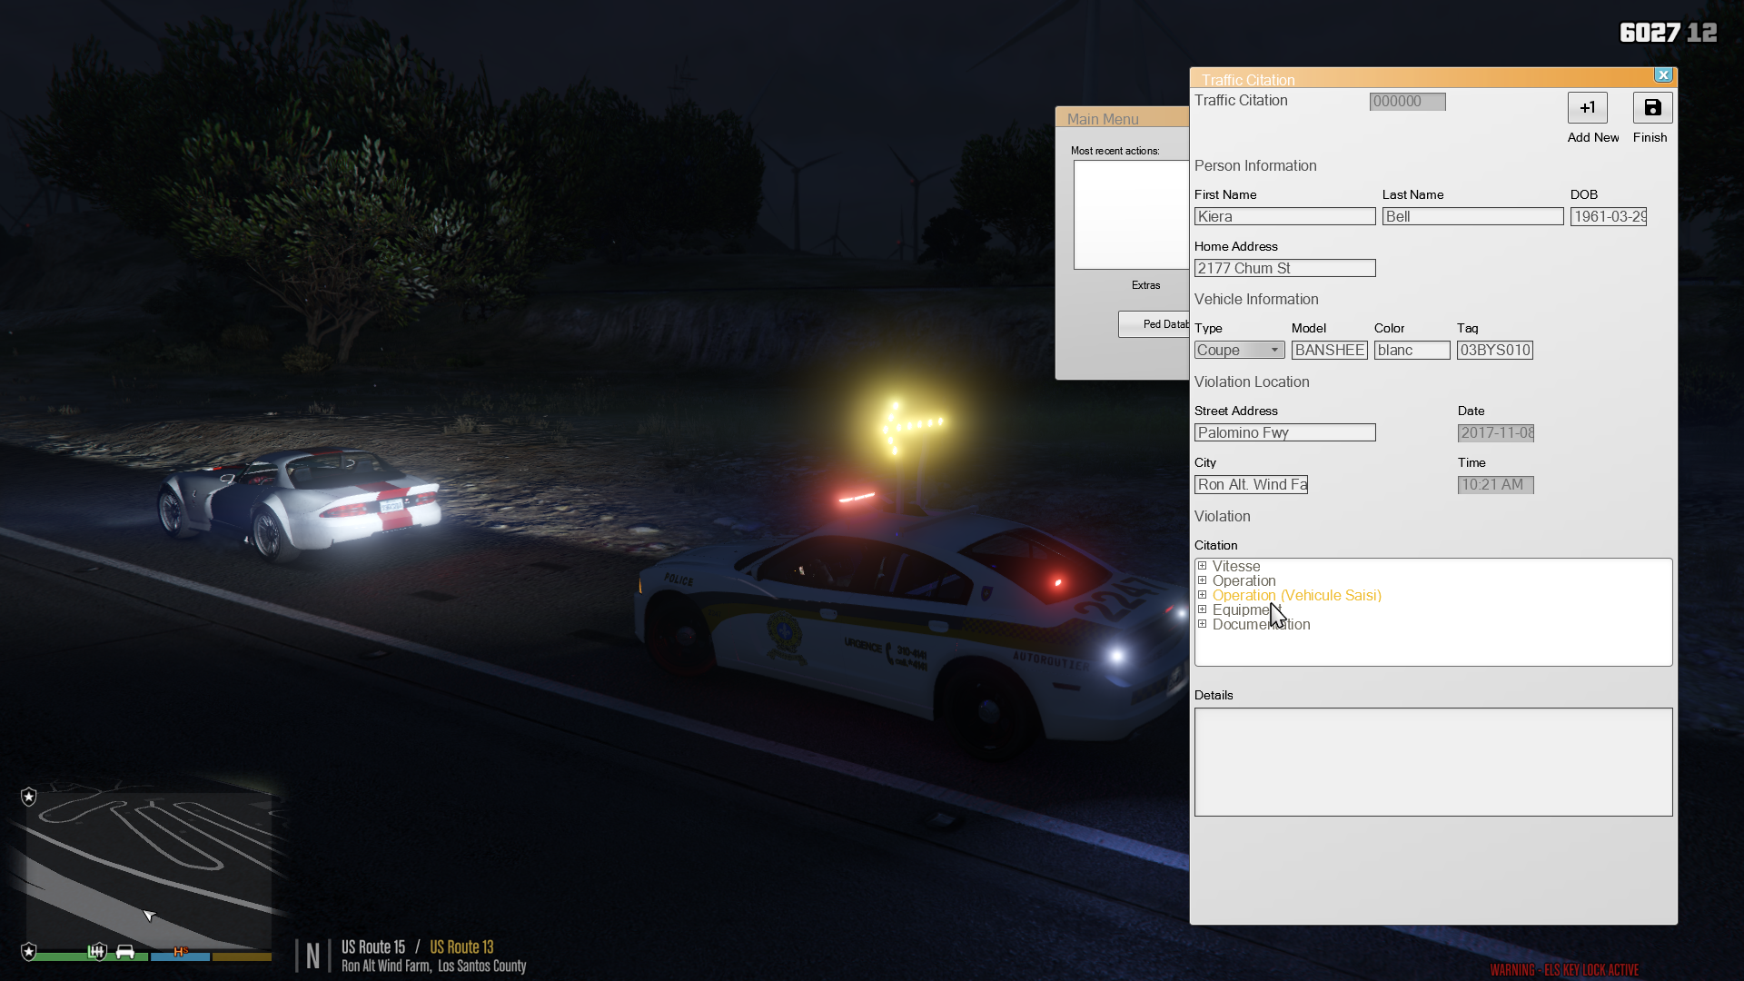Click the Details text area
The image size is (1744, 981).
pos(1432,761)
